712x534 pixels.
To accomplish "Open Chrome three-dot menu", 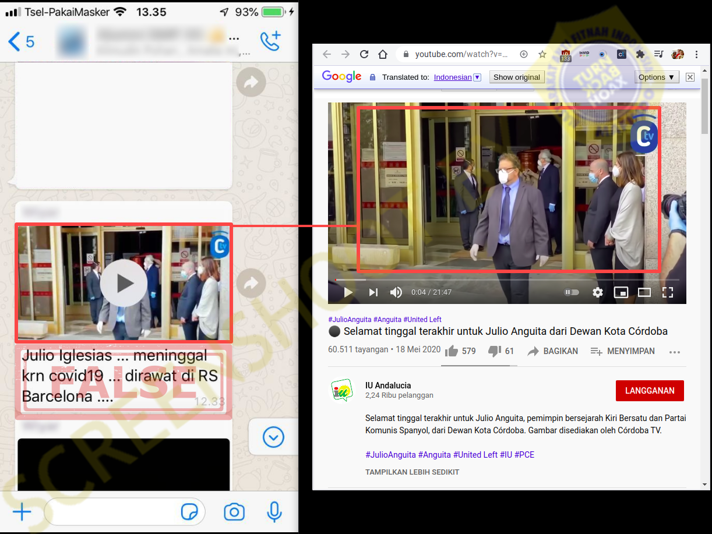I will click(x=696, y=54).
